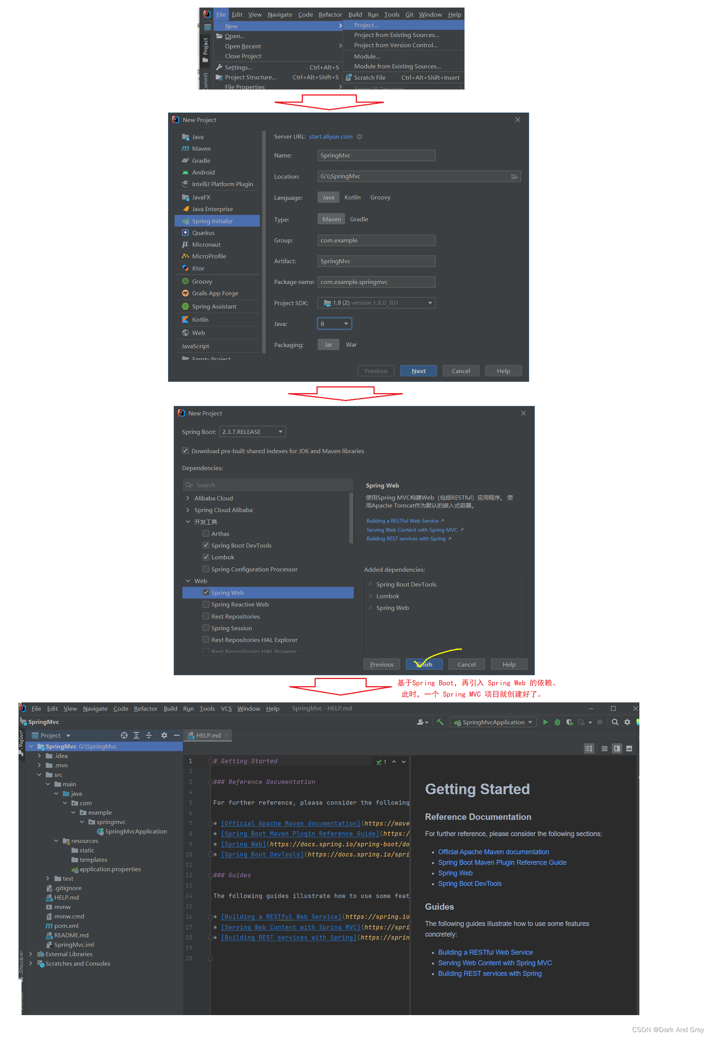Screen dimensions: 710x1037
Task: Click the Code With Me user icon
Action: coord(422,722)
